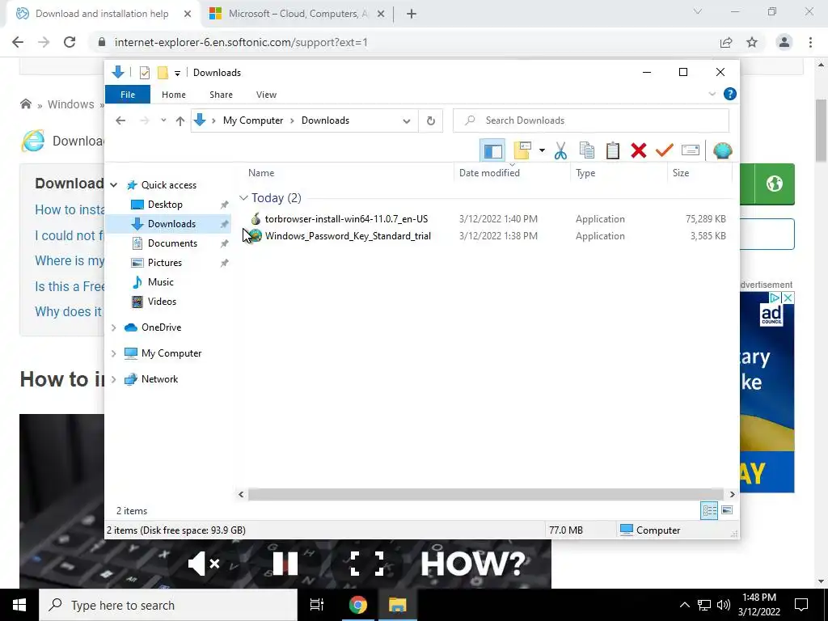Select Windows_Password_Key_Standard_trial file
Image resolution: width=828 pixels, height=621 pixels.
click(348, 236)
